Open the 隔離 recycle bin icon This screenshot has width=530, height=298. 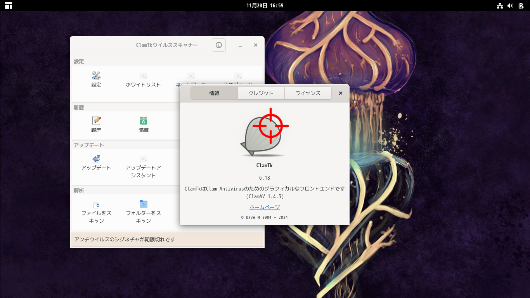pos(144,121)
